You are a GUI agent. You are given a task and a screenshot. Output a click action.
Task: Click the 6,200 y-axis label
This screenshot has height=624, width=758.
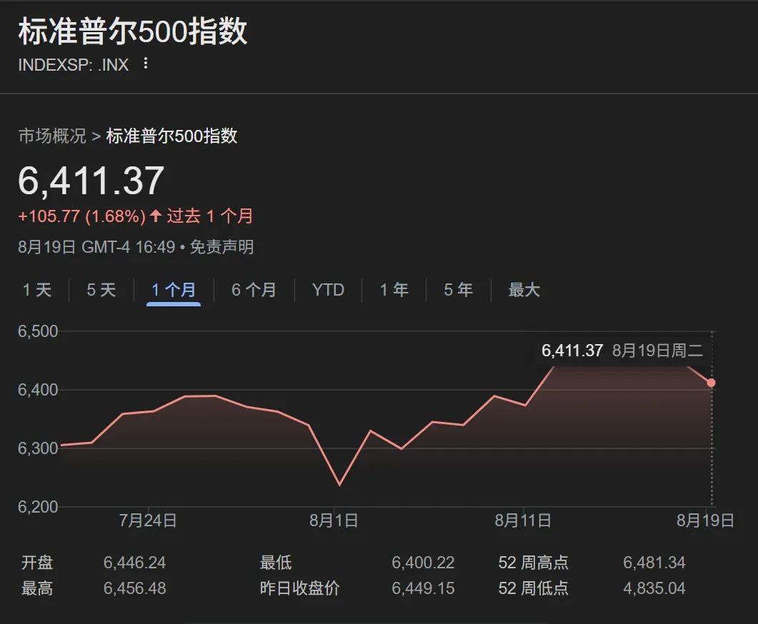coord(38,507)
